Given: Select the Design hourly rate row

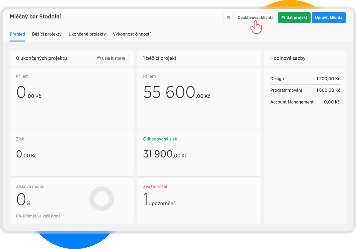Looking at the screenshot, I should pos(305,79).
